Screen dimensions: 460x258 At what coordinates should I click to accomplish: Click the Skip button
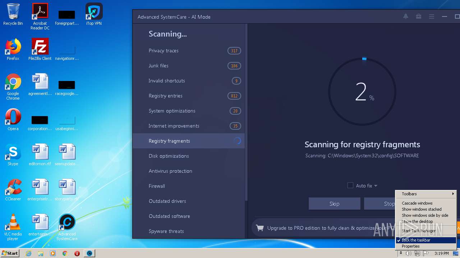334,204
